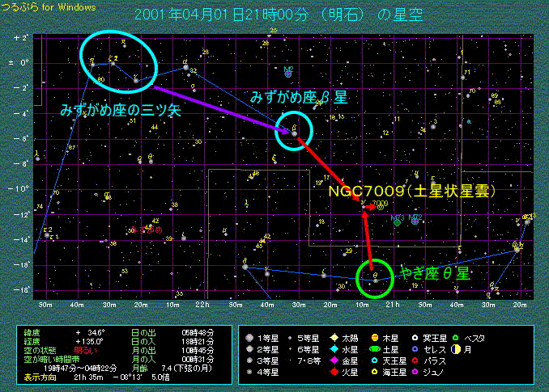549x392 pixels.
Task: Click the dark period '19時47分〜04時22分'
Action: coord(80,369)
